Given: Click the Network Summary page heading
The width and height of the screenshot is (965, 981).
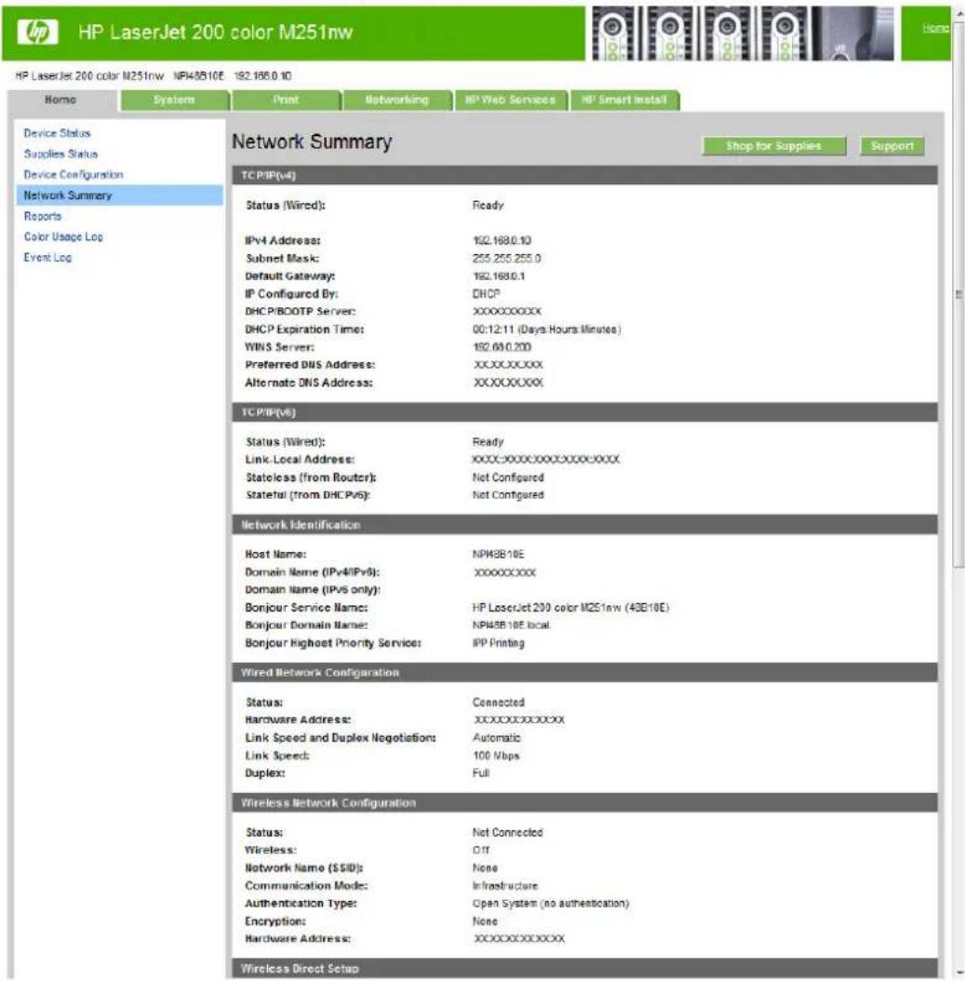Looking at the screenshot, I should (x=312, y=142).
